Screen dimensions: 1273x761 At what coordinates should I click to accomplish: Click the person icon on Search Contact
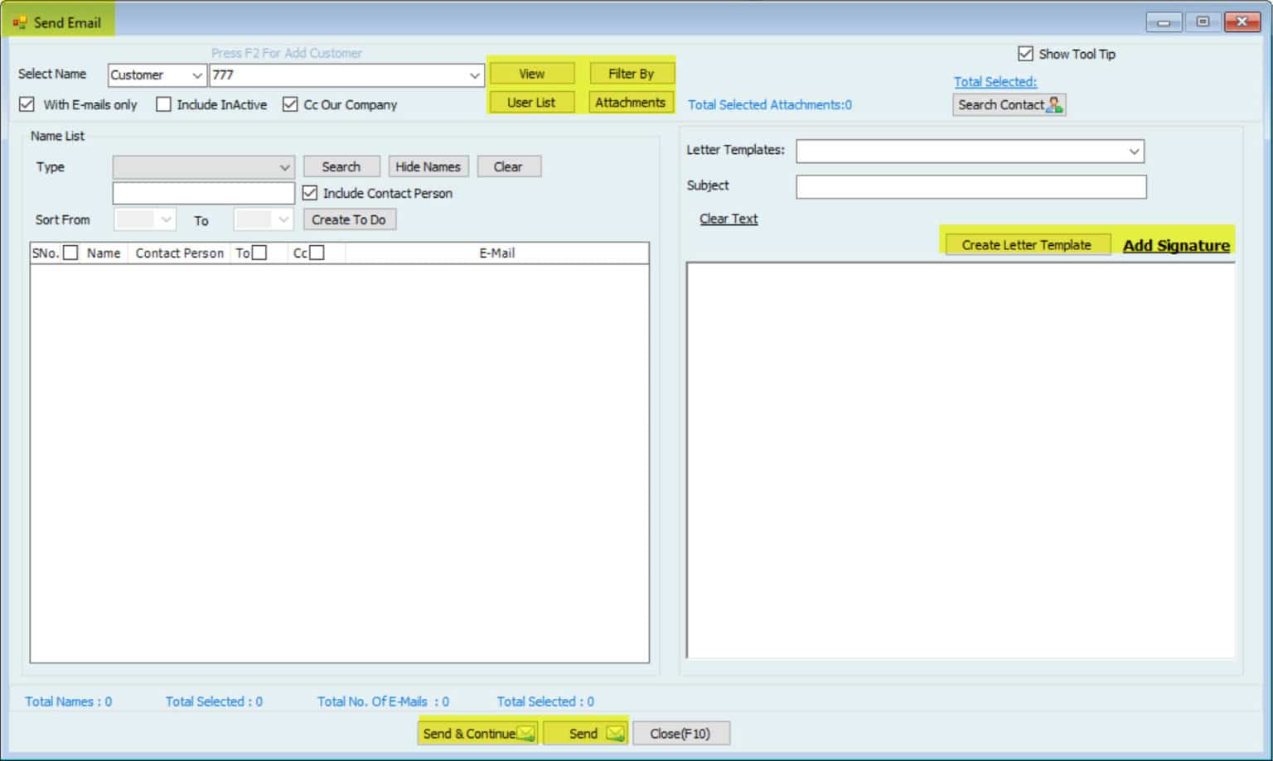click(1054, 104)
